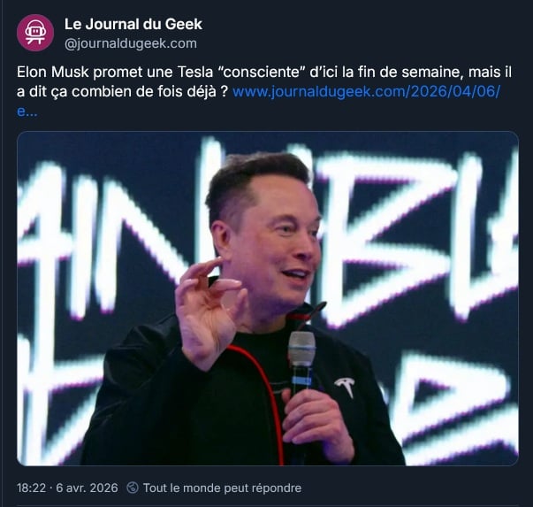This screenshot has height=507, width=533.
Task: Open the attached Elon Musk photo
Action: click(x=268, y=298)
